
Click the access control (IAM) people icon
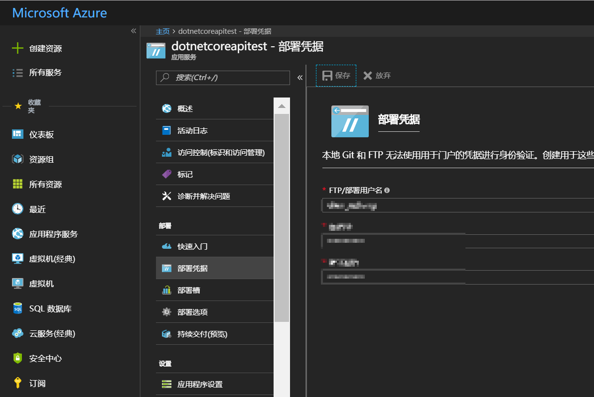pos(166,152)
